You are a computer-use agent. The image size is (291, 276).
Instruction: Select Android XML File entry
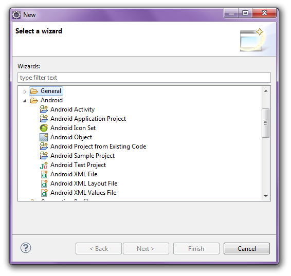tap(74, 174)
